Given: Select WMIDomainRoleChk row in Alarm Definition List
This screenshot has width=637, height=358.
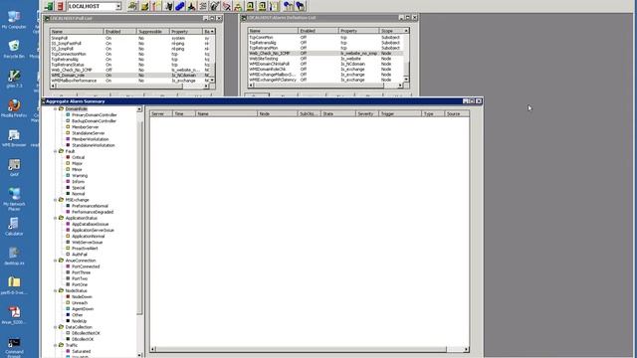Looking at the screenshot, I should (x=325, y=69).
